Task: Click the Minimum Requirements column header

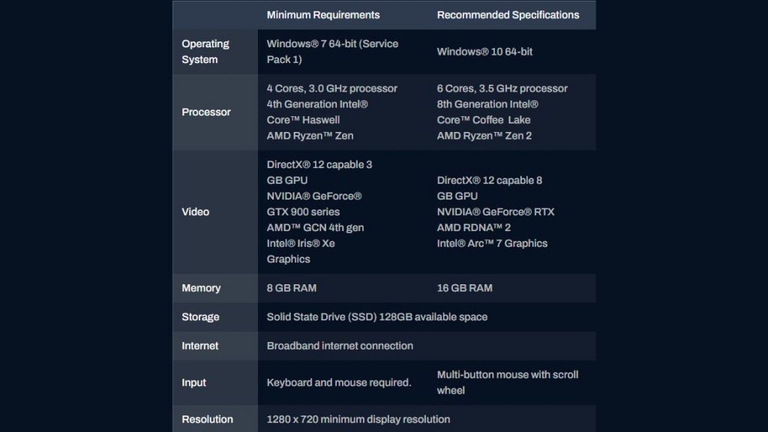Action: coord(323,15)
